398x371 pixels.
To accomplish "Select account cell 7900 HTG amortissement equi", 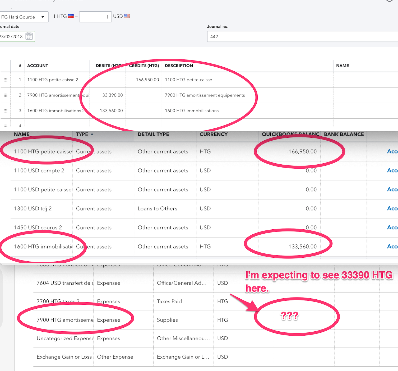I will [57, 95].
